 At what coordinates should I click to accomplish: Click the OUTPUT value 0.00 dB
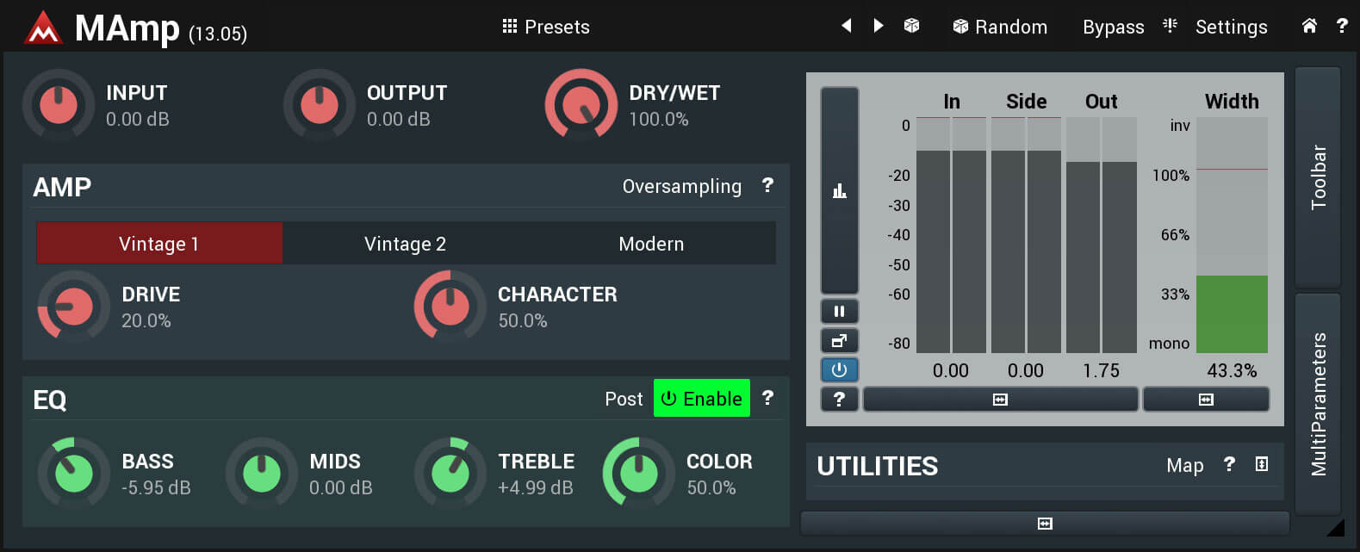pyautogui.click(x=399, y=119)
